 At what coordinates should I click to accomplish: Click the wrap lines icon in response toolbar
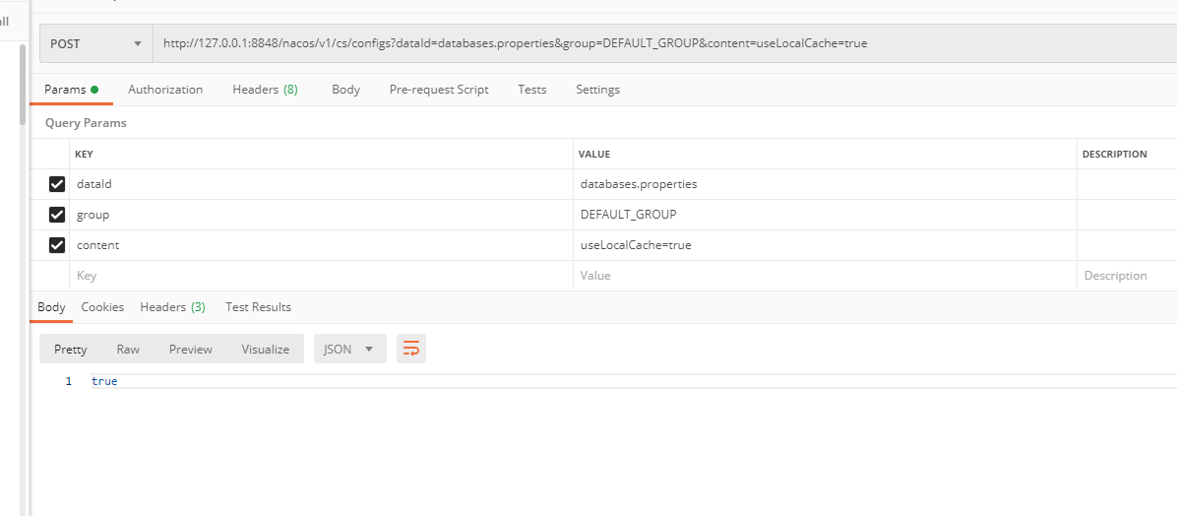point(411,349)
